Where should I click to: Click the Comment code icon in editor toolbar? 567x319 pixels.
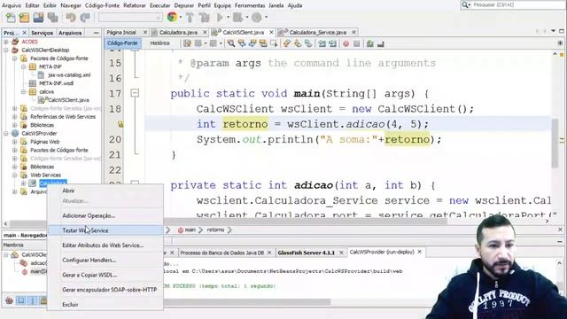369,43
